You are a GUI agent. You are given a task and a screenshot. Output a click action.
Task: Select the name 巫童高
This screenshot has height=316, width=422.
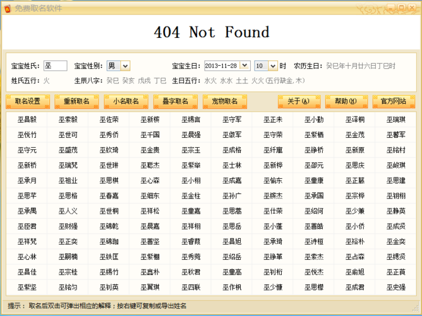(x=232, y=272)
